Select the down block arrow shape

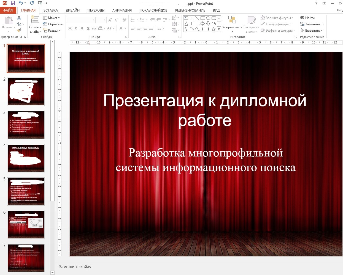[208, 24]
